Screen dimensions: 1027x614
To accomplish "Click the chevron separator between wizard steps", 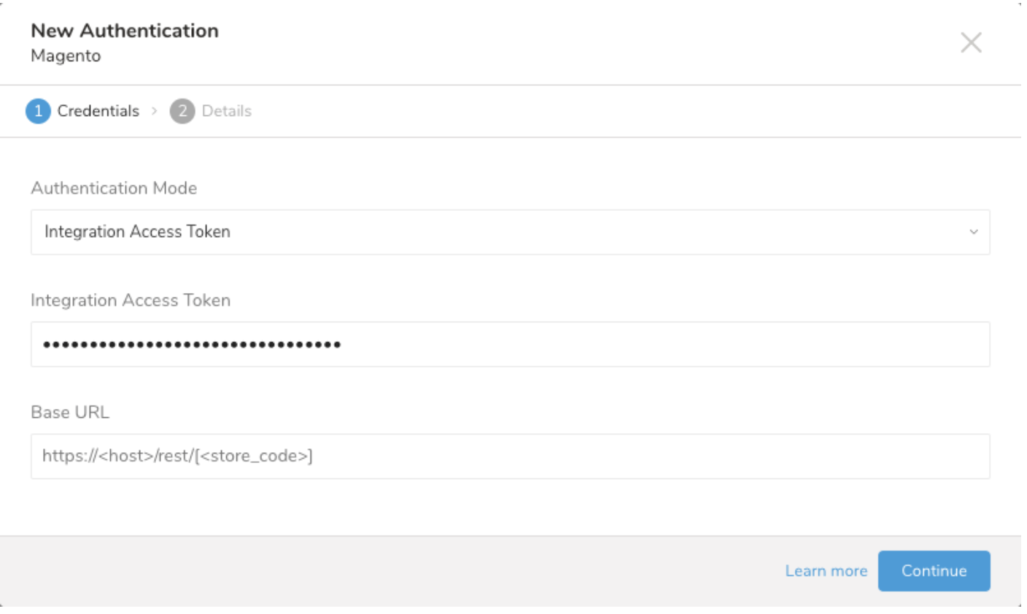I will pos(155,111).
